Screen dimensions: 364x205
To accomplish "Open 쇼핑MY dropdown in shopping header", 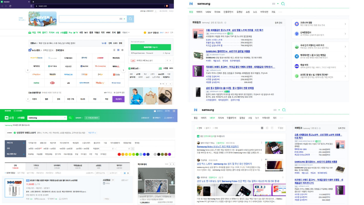I will [x=170, y=118].
